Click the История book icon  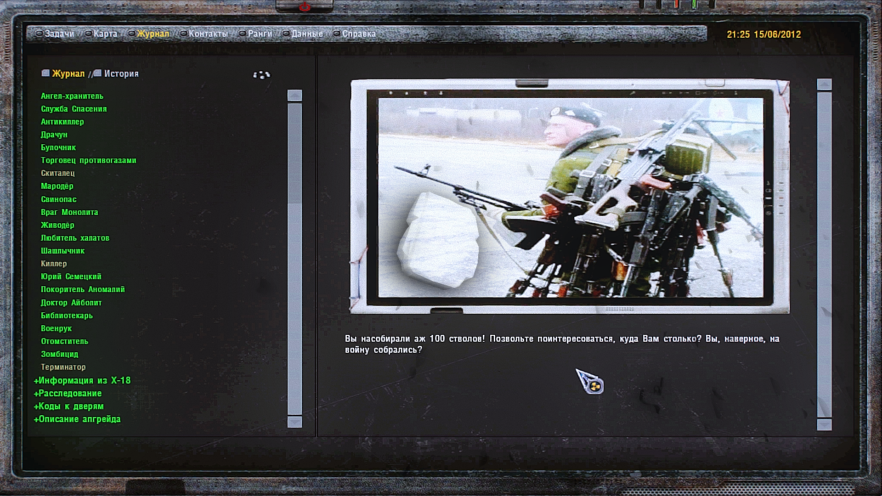pos(97,73)
